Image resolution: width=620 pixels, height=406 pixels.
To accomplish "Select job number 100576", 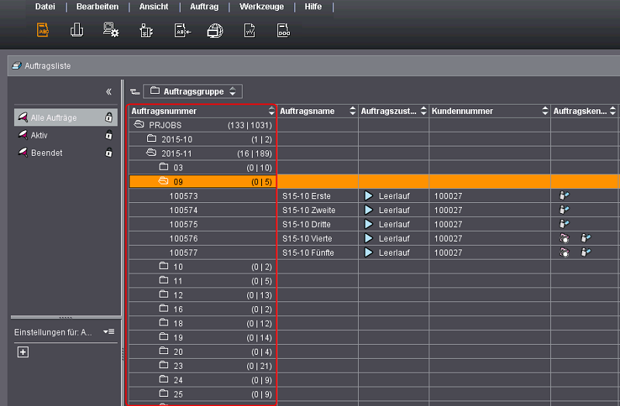I will point(184,239).
